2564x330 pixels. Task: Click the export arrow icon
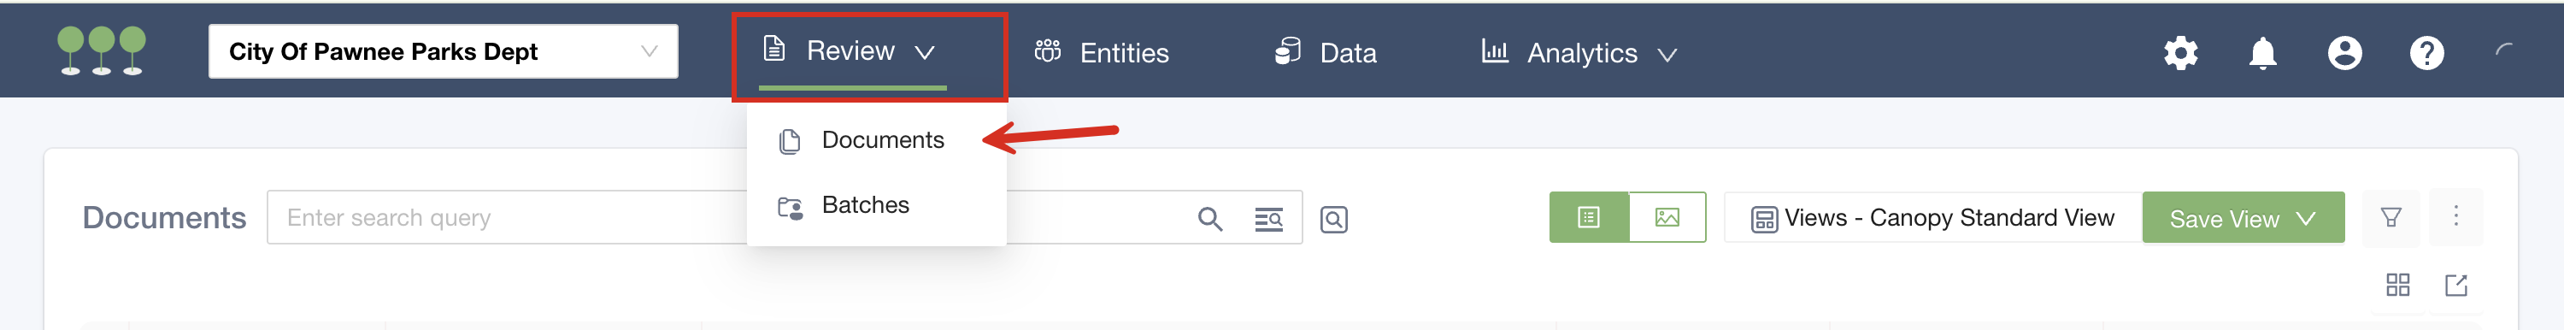tap(2455, 286)
